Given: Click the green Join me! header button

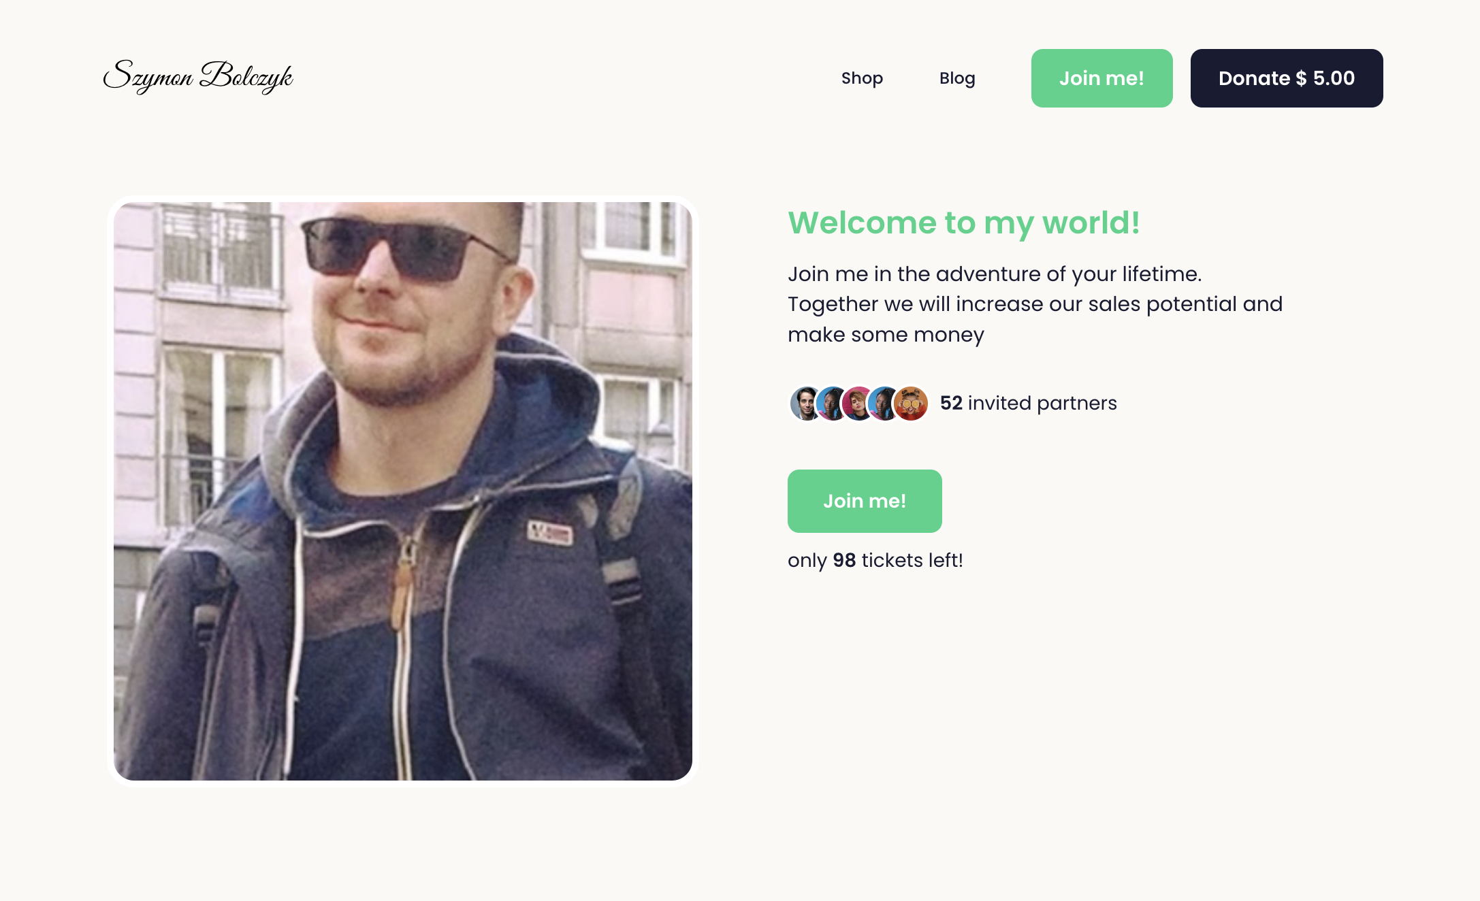Looking at the screenshot, I should (x=1101, y=78).
